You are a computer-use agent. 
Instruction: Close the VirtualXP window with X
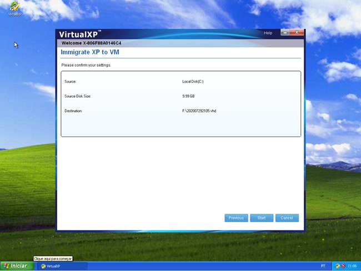297,33
